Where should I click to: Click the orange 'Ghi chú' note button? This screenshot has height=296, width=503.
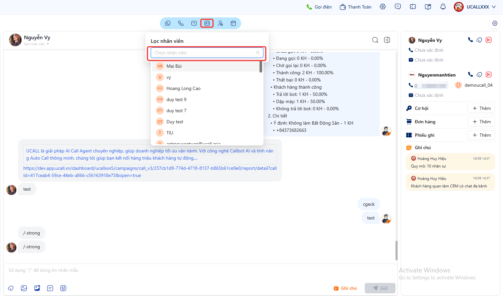coord(345,288)
